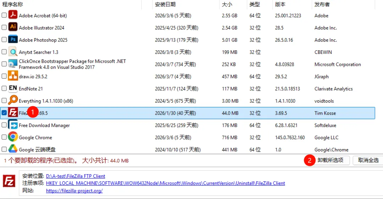Check the Adobe Photoshop 2025 checkbox
Image resolution: width=383 pixels, height=199 pixels.
coord(4,40)
